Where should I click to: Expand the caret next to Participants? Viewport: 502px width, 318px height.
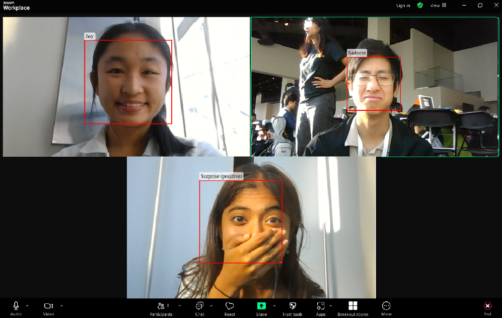(x=180, y=306)
